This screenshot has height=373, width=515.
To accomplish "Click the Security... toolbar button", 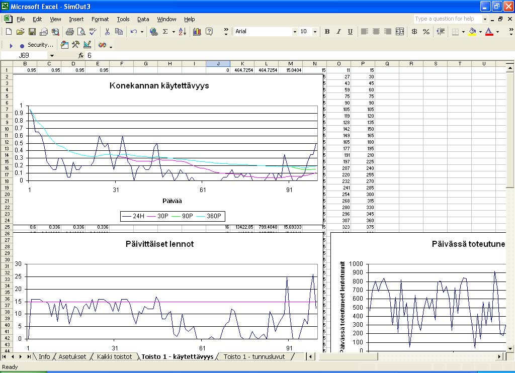I will point(40,45).
